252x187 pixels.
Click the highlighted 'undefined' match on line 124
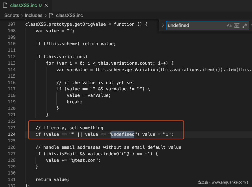tap(123, 134)
